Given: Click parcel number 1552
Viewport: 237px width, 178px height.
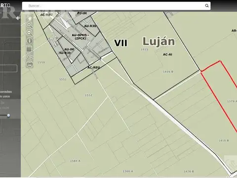Looking at the screenshot, I should pos(88,95).
